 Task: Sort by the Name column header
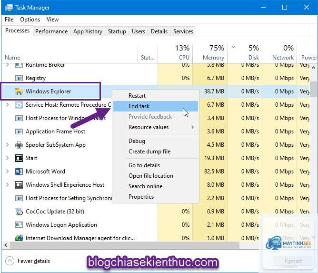(x=70, y=53)
